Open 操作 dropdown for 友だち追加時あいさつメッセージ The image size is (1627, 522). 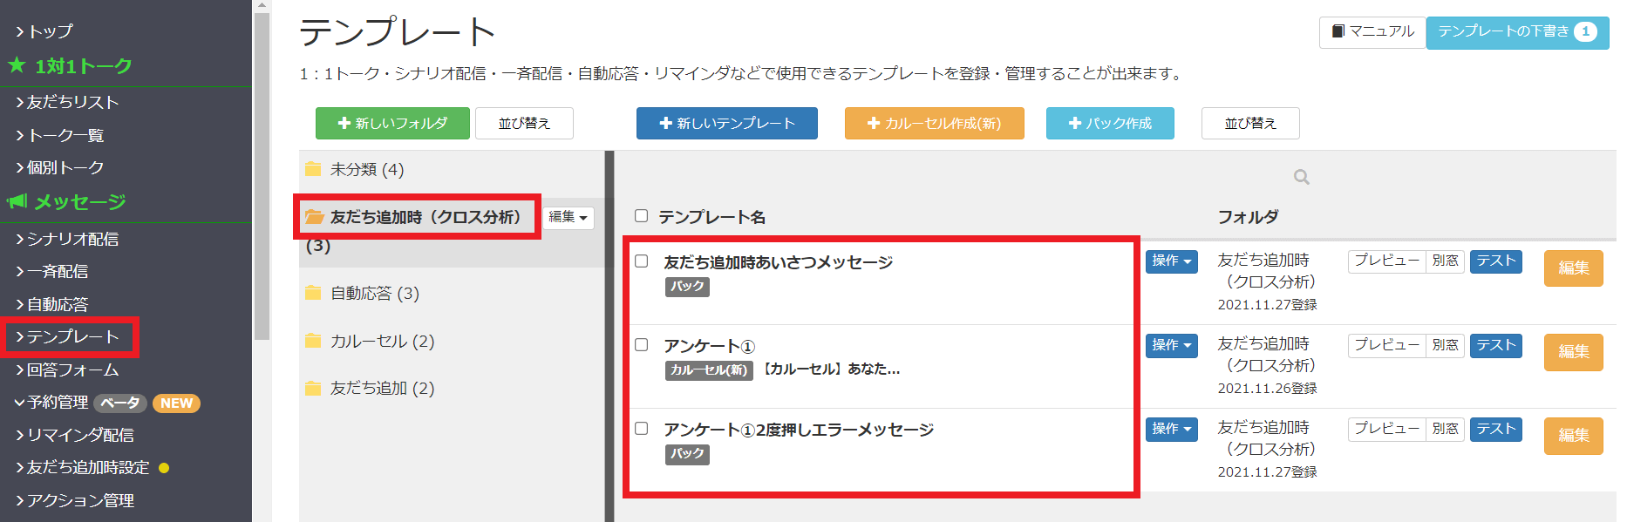[x=1171, y=261]
